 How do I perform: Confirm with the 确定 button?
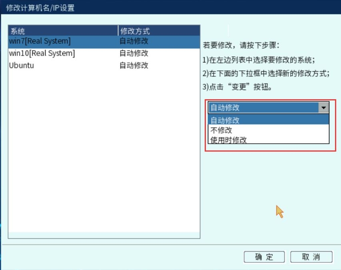[264, 257]
